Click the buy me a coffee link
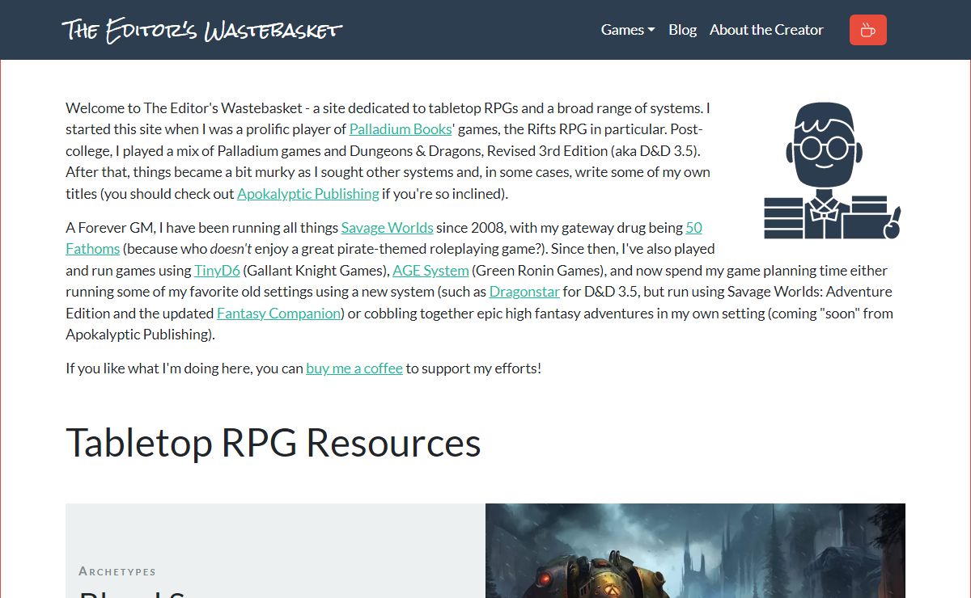Viewport: 971px width, 598px height. [x=354, y=368]
